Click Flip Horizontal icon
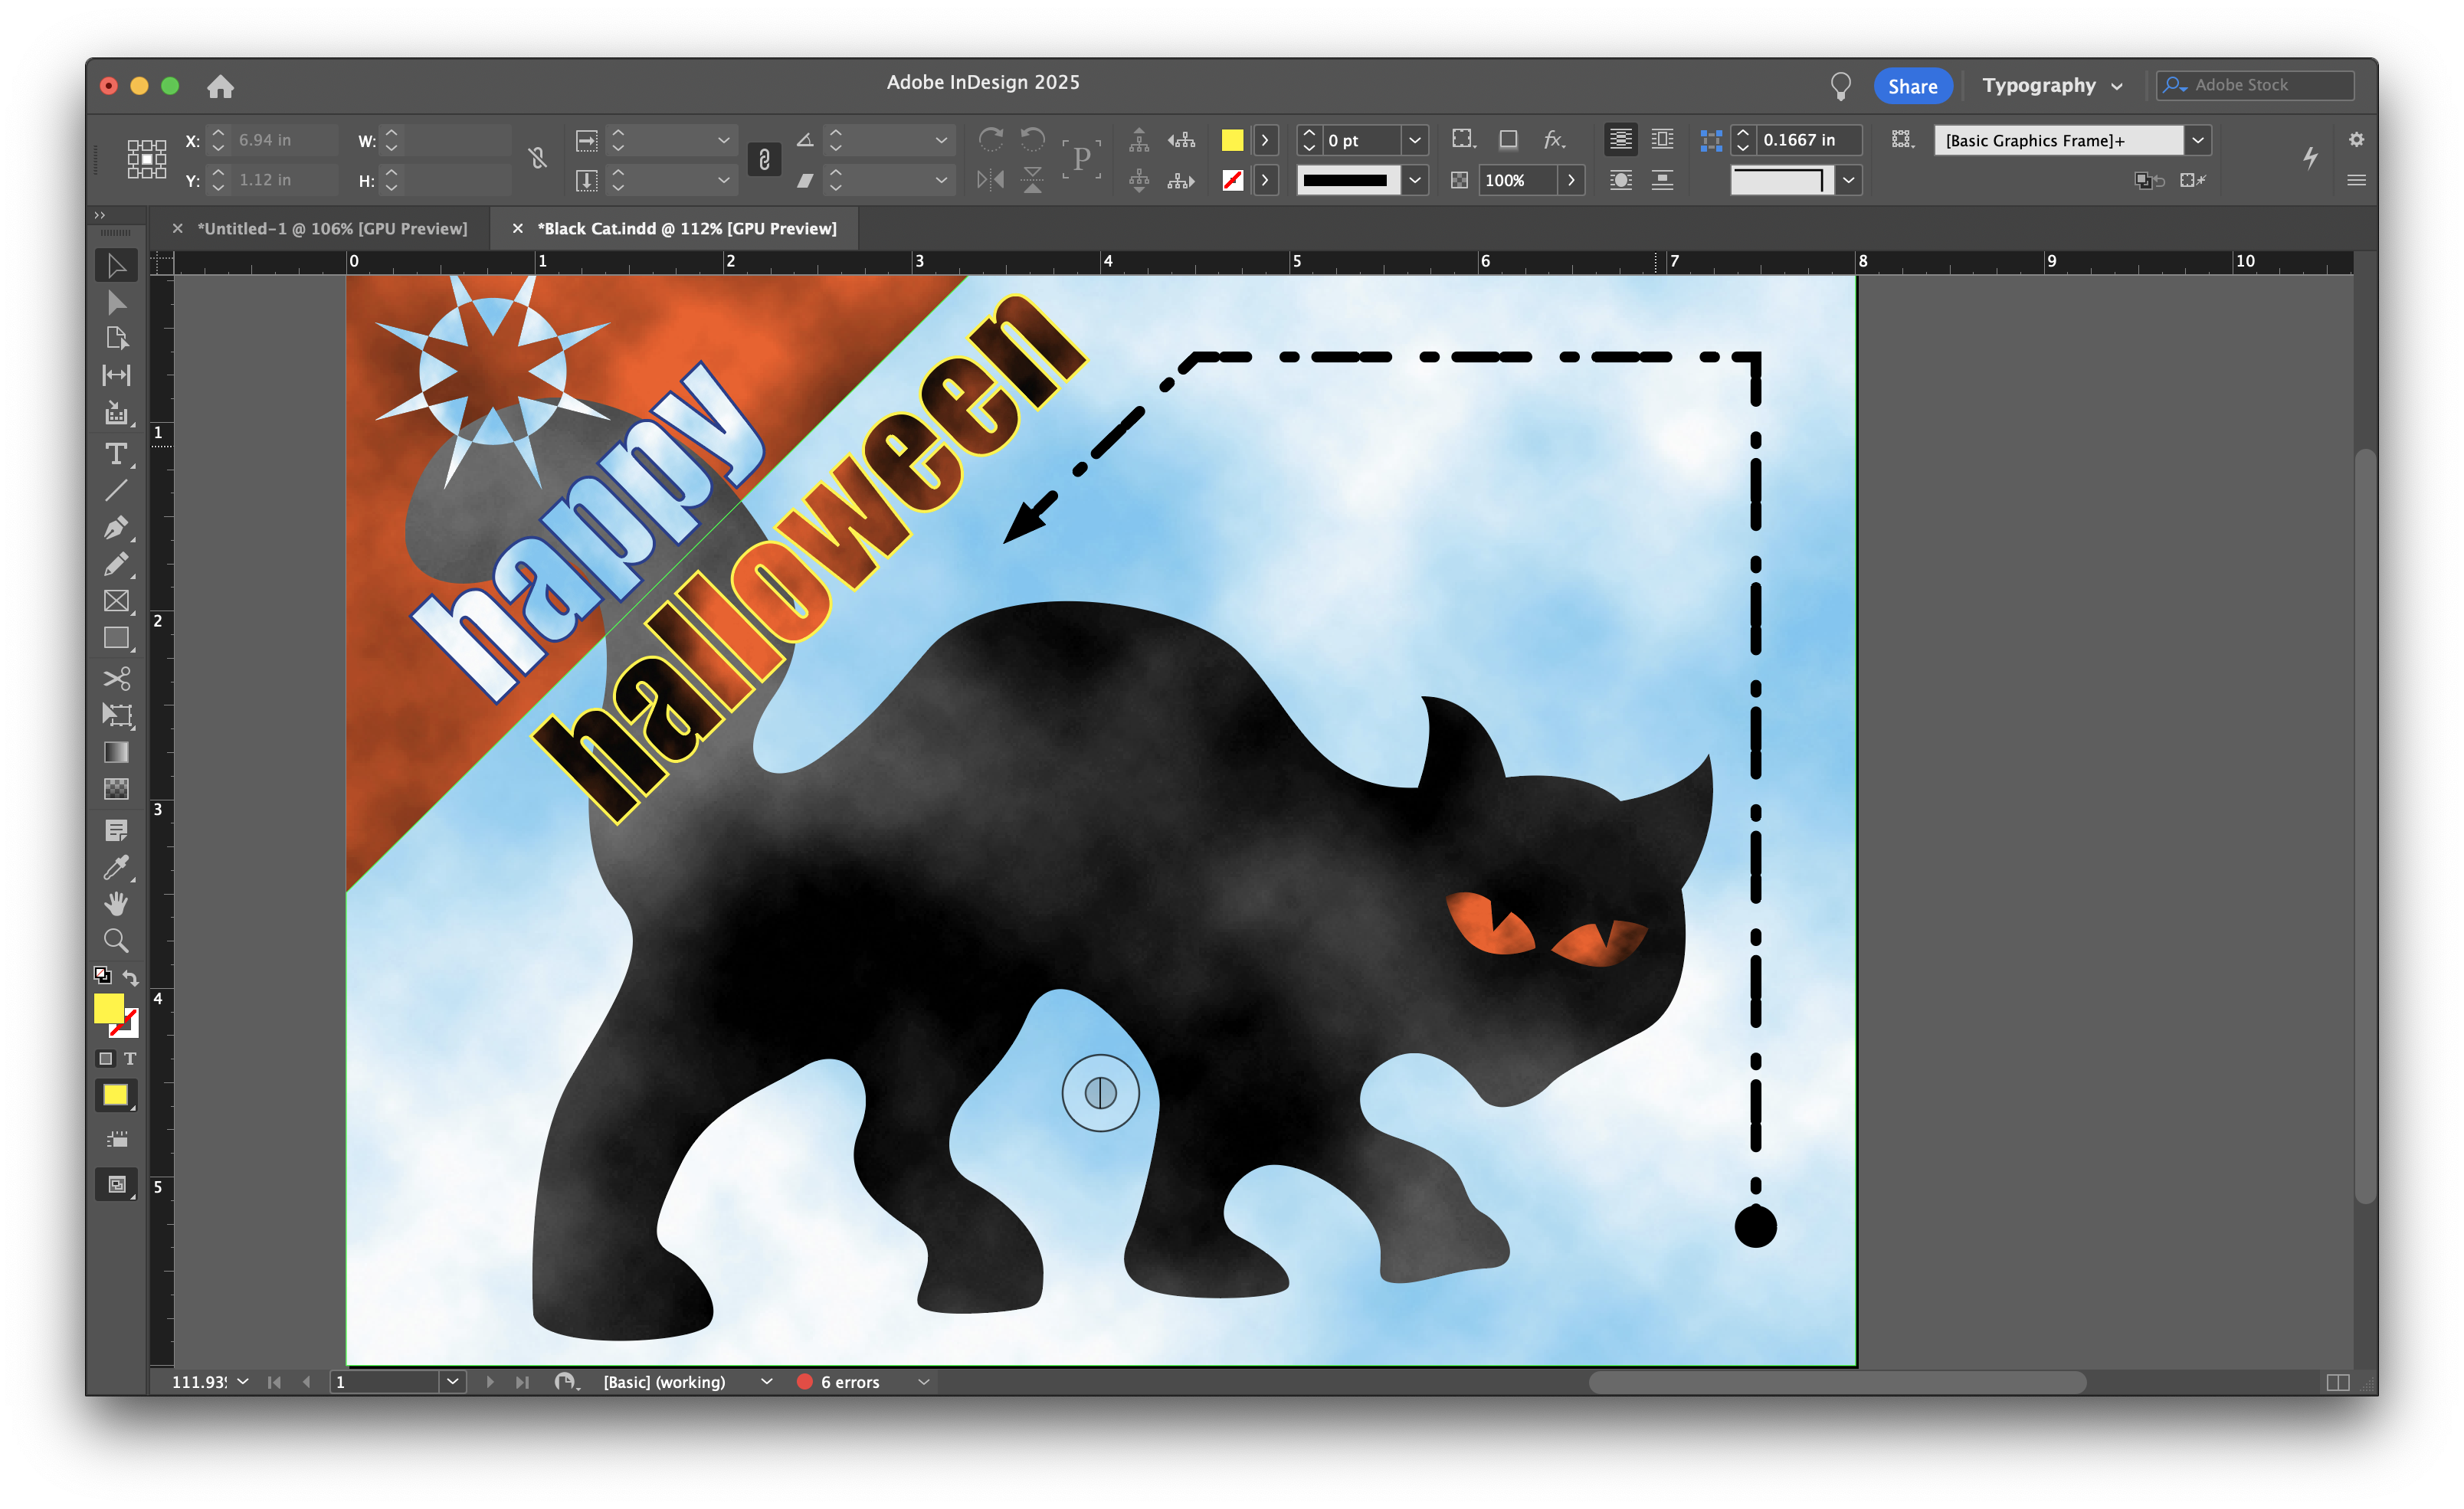 coord(990,180)
